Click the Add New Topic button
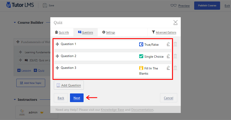This screenshot has width=231, height=120. pos(31,83)
